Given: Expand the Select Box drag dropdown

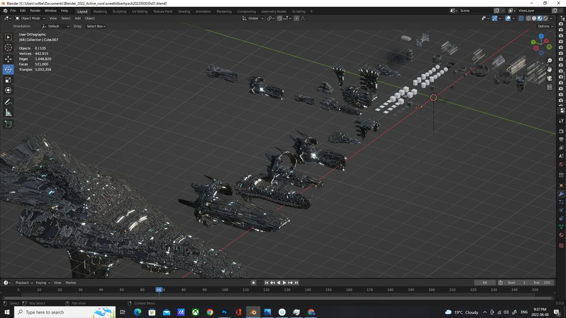Looking at the screenshot, I should [x=96, y=26].
